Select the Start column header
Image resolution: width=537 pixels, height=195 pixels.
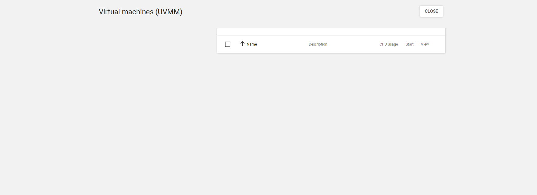[x=409, y=44]
